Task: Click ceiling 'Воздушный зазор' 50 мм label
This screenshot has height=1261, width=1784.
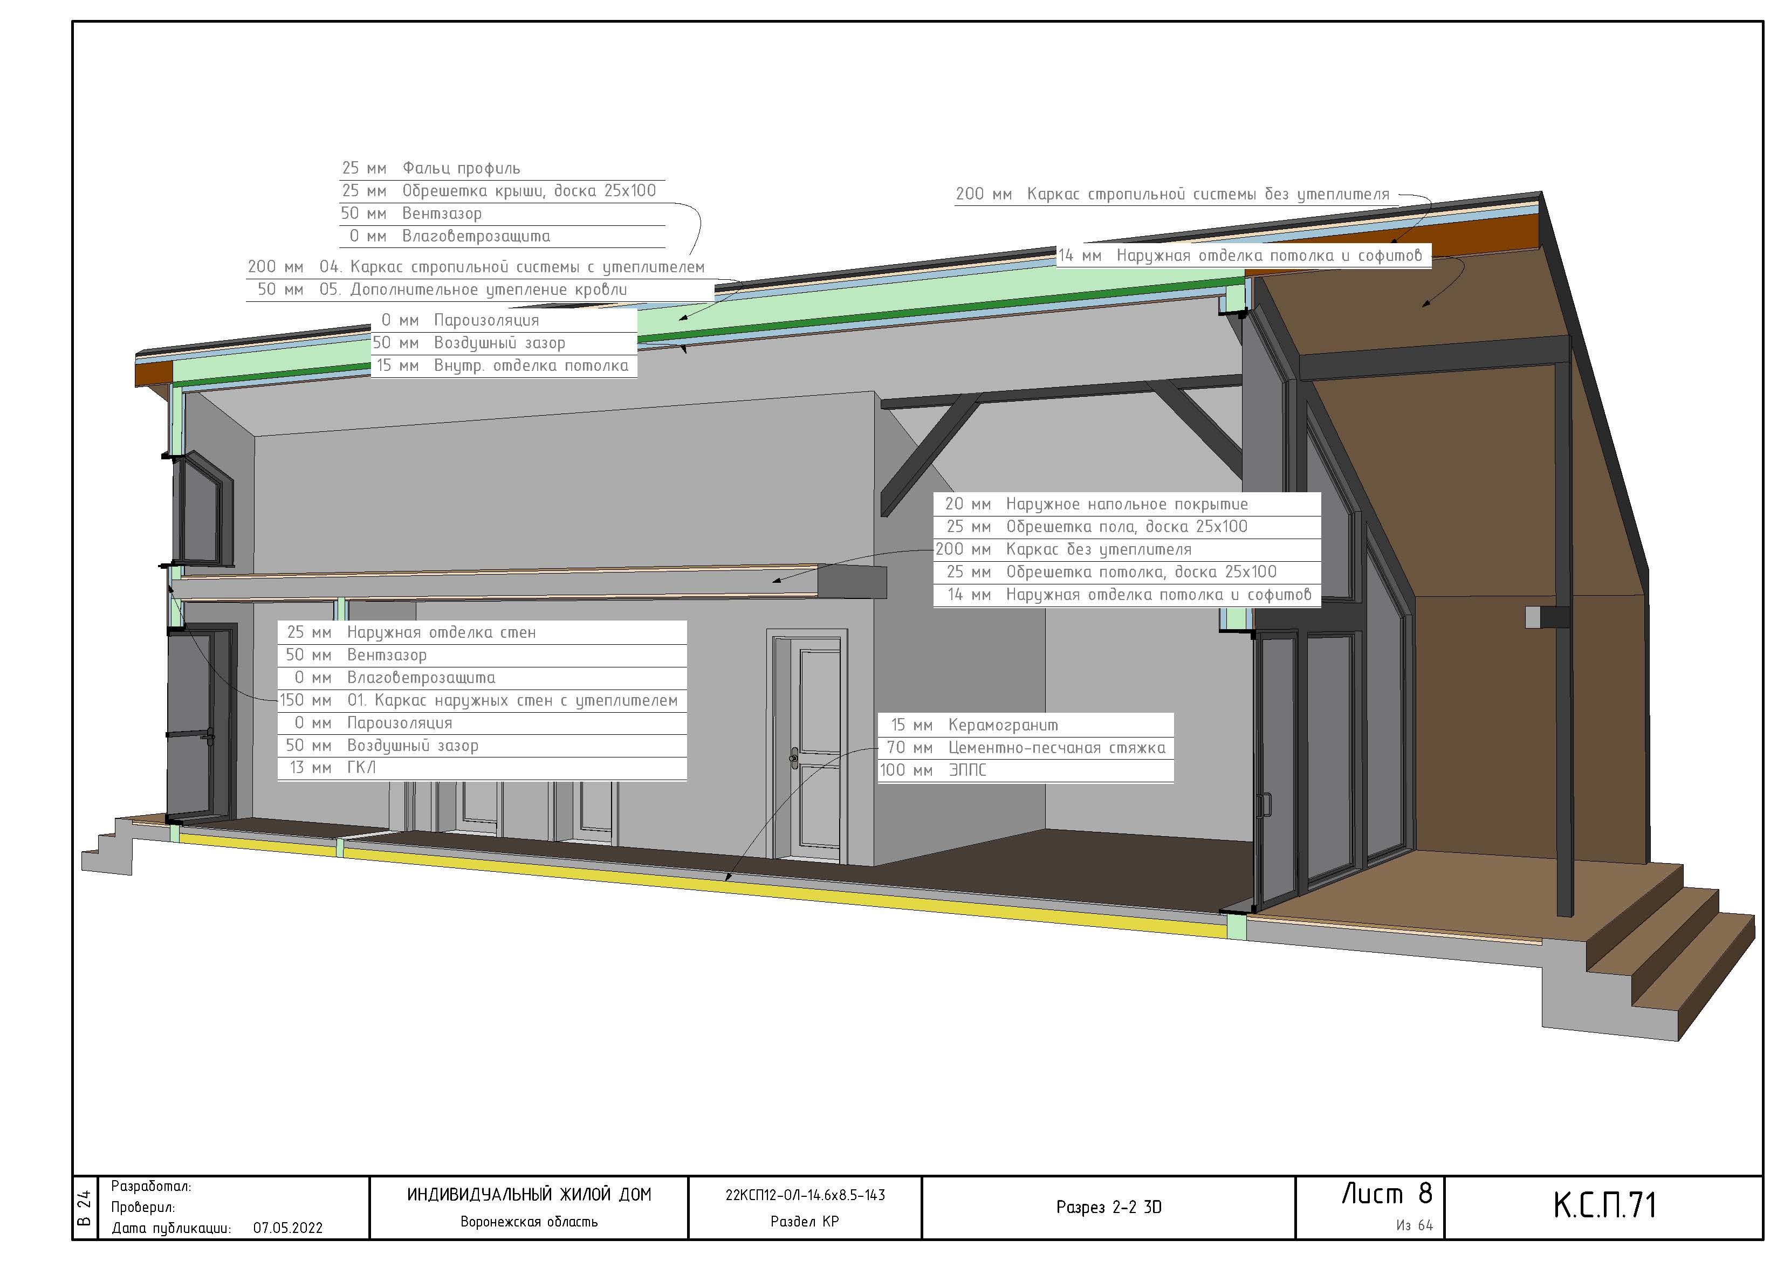Action: point(499,343)
